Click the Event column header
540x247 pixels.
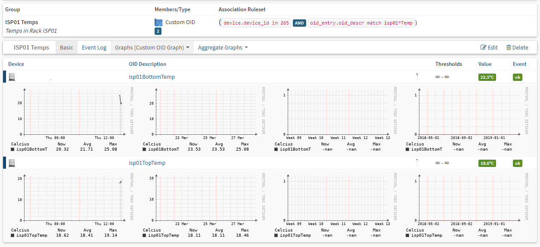[520, 64]
